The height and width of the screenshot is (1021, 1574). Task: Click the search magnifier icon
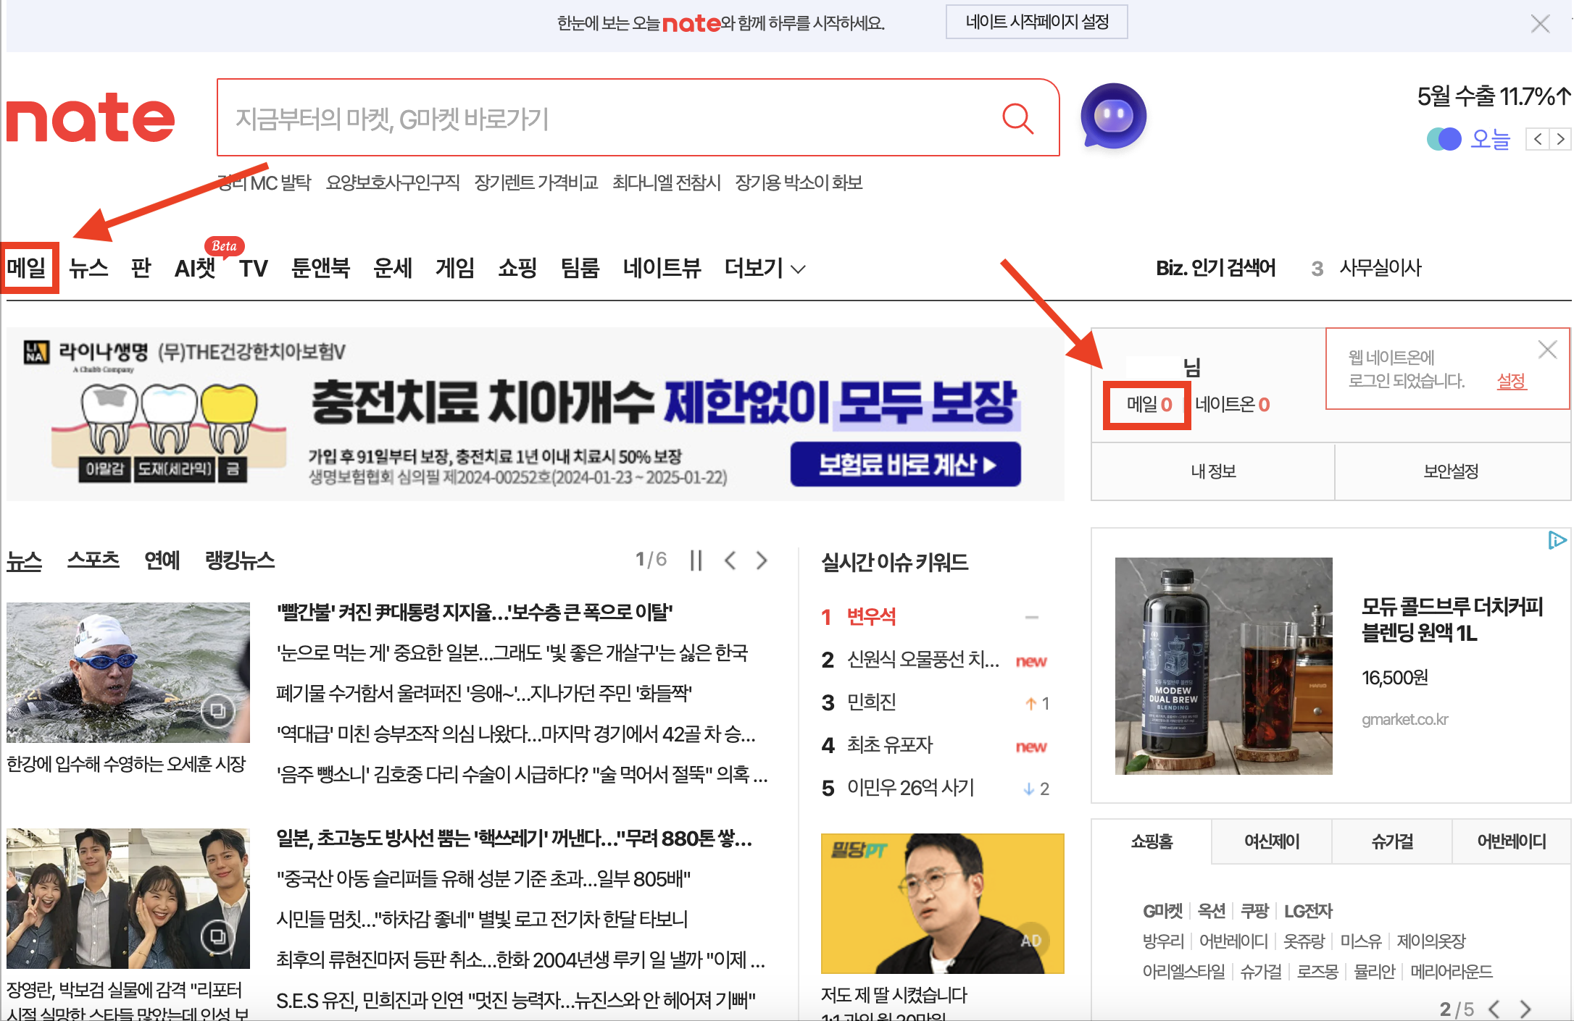[x=1018, y=118]
